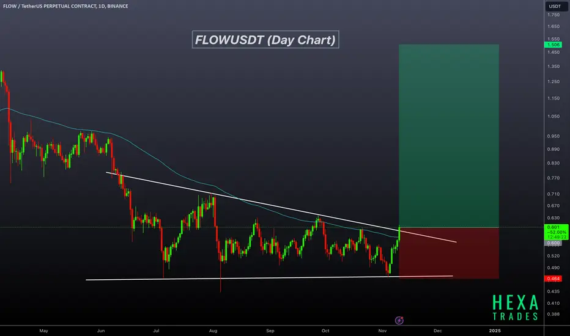
Task: Click the Dec label on time axis
Action: [438, 331]
